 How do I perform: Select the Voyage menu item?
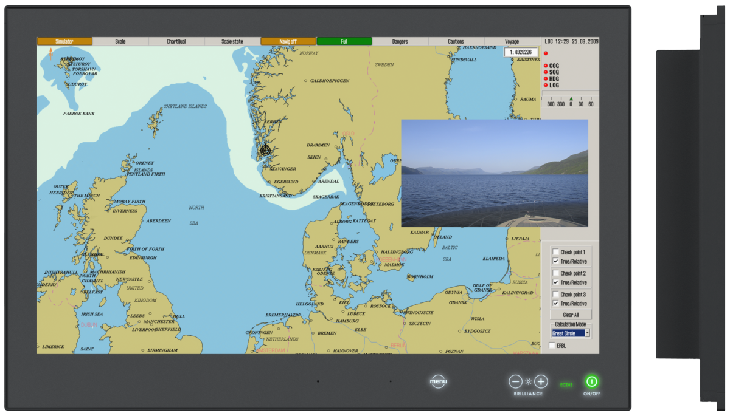[x=512, y=41]
